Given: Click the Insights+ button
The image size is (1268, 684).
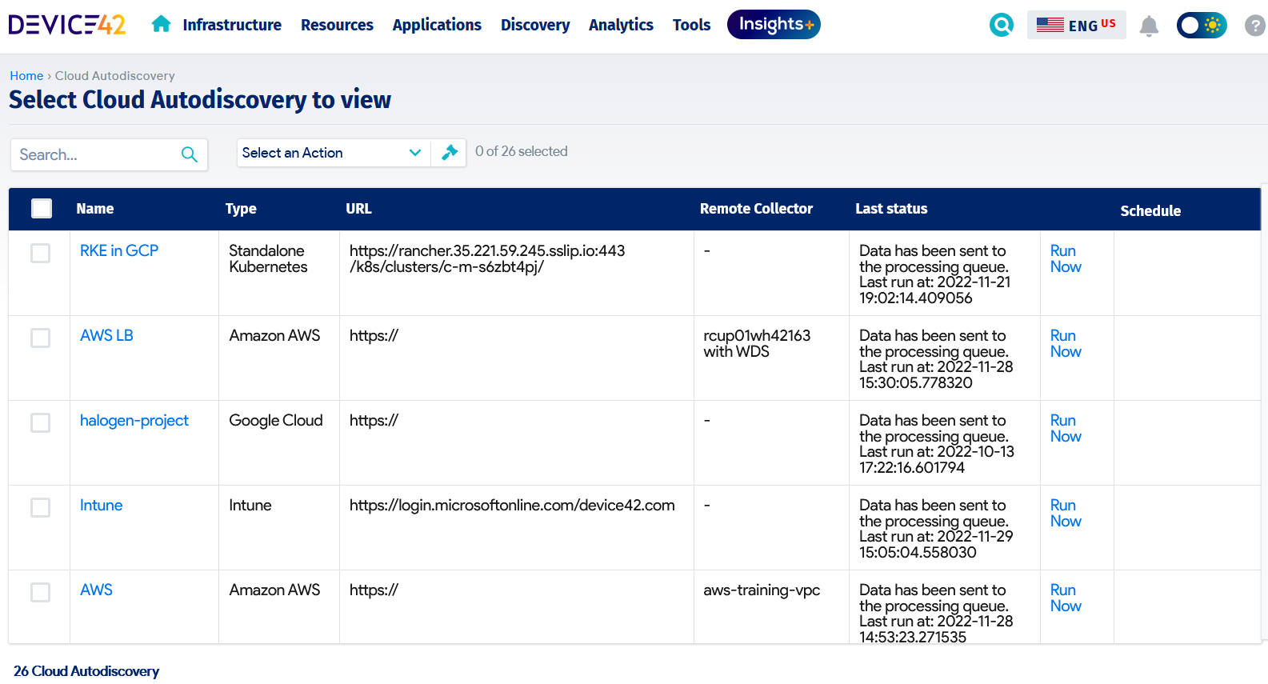Looking at the screenshot, I should (774, 24).
